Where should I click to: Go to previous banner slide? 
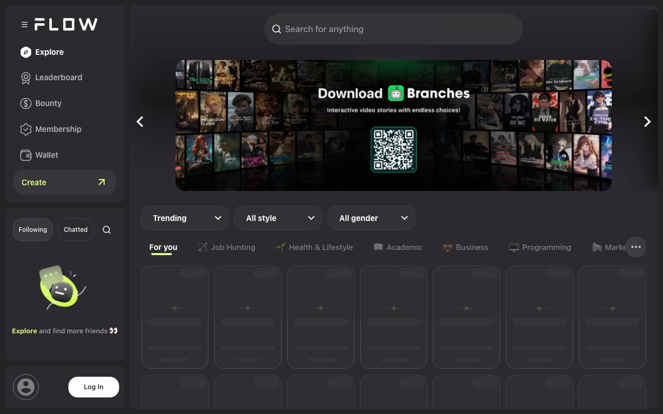click(140, 122)
